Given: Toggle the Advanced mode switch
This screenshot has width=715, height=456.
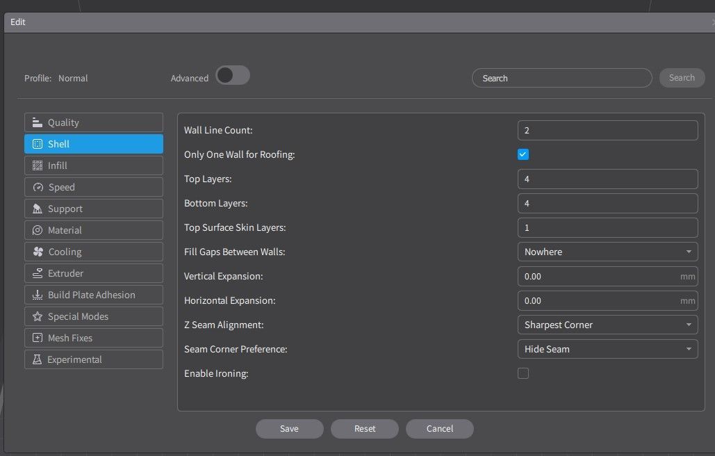Looking at the screenshot, I should (x=233, y=75).
